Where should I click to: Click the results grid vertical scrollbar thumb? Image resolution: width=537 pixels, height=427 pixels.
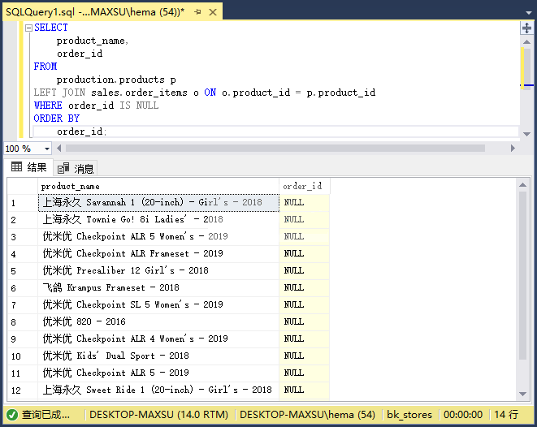[522, 275]
